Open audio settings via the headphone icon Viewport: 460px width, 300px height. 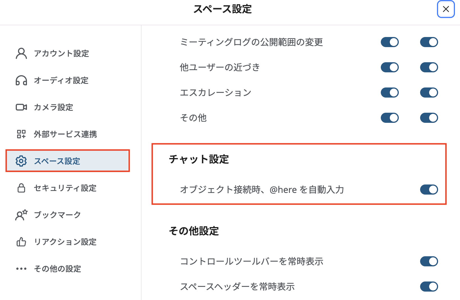(21, 80)
